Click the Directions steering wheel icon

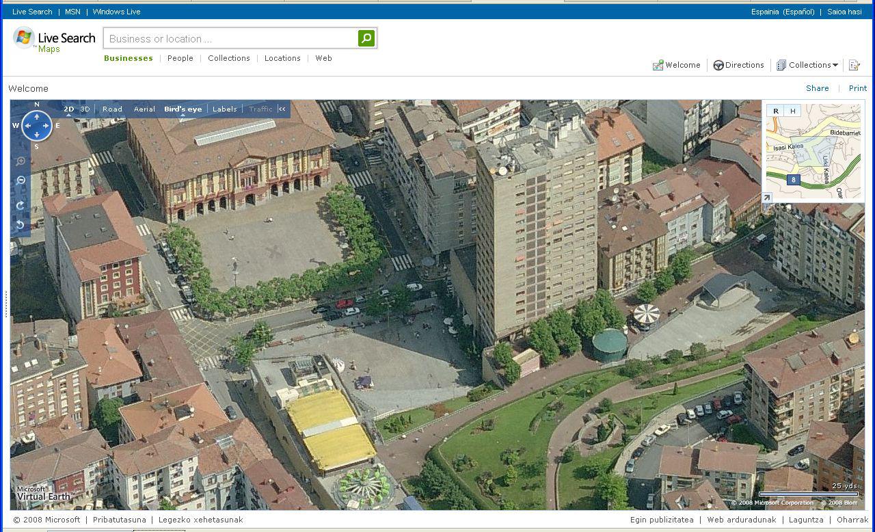pos(718,65)
